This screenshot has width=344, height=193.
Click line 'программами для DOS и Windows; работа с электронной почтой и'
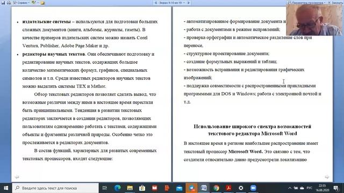(253, 94)
